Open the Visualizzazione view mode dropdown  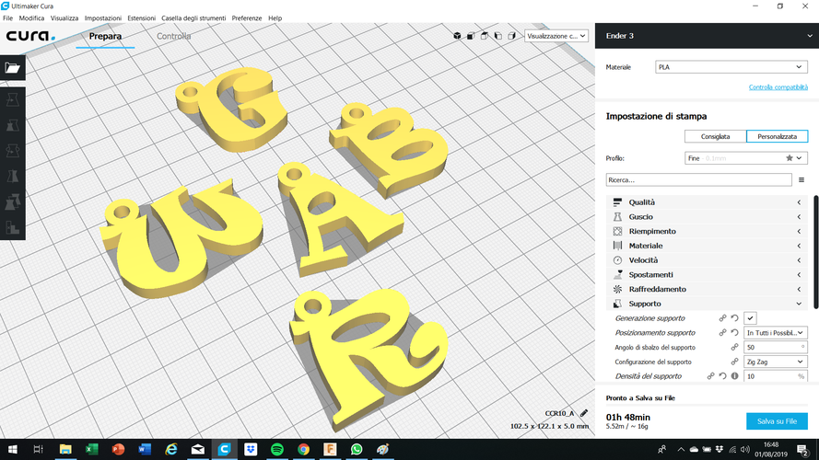556,36
